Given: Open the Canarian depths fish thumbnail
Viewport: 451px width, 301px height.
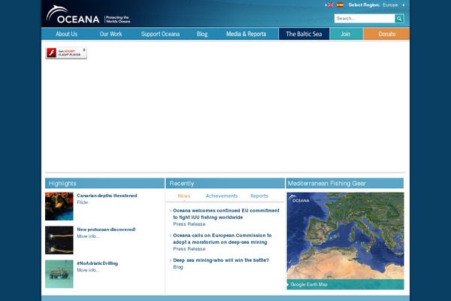Looking at the screenshot, I should point(59,206).
